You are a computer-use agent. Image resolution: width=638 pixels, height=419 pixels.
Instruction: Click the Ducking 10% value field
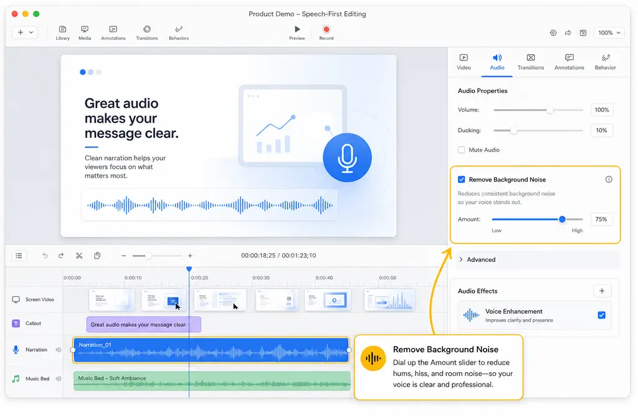[x=601, y=130]
